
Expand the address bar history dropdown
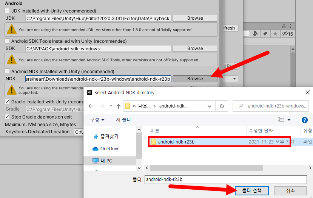tap(210, 106)
